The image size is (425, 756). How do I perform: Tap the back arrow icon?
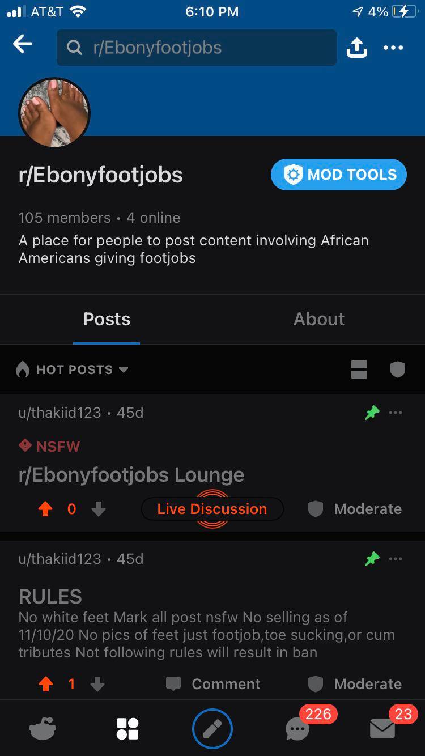pyautogui.click(x=23, y=45)
